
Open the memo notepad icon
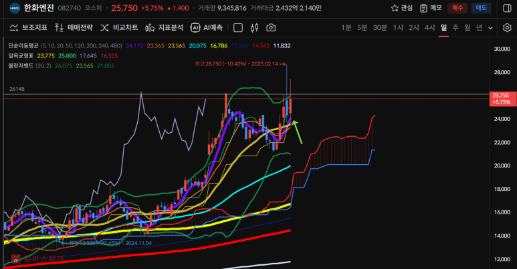(423, 8)
